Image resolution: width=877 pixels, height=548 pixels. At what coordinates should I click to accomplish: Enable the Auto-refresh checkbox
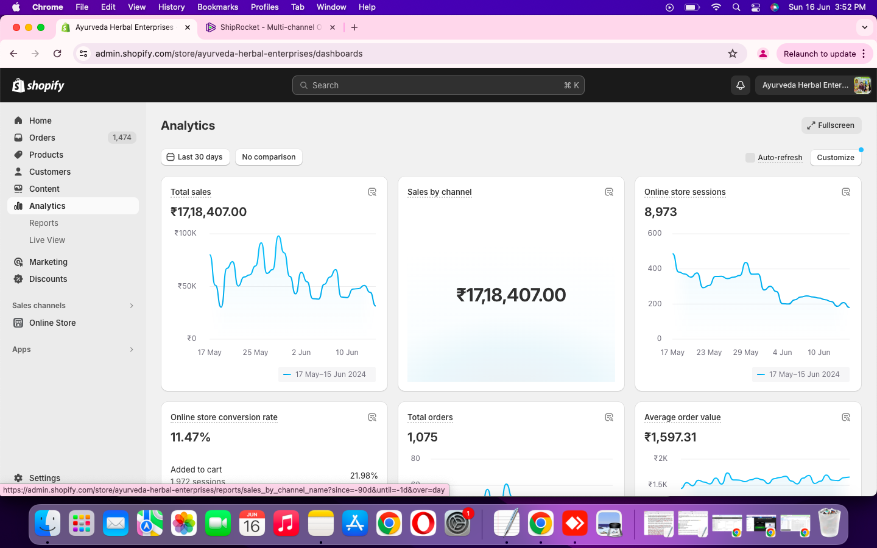(750, 158)
